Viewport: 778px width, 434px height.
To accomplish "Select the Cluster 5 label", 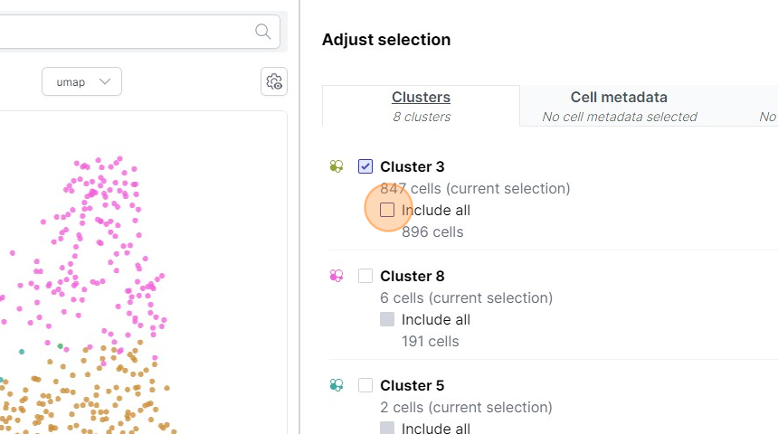I will (x=412, y=385).
